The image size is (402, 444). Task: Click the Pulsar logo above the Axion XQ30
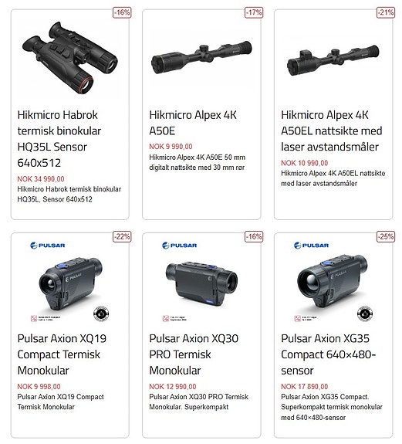179,246
